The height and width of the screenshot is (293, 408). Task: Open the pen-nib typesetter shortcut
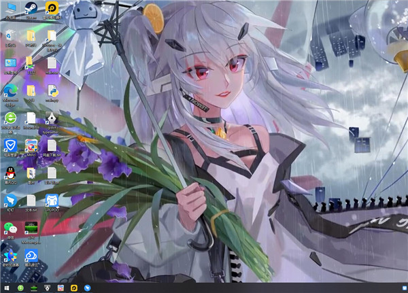tap(52, 118)
